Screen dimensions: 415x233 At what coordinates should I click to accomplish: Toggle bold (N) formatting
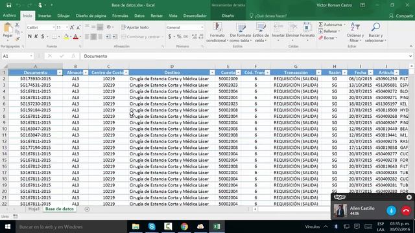coord(30,36)
